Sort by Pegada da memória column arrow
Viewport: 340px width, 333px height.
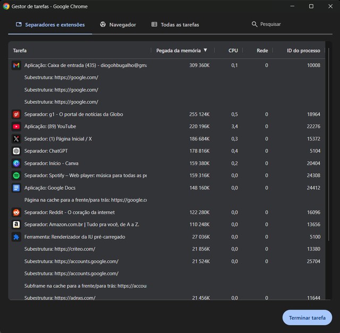coord(206,50)
